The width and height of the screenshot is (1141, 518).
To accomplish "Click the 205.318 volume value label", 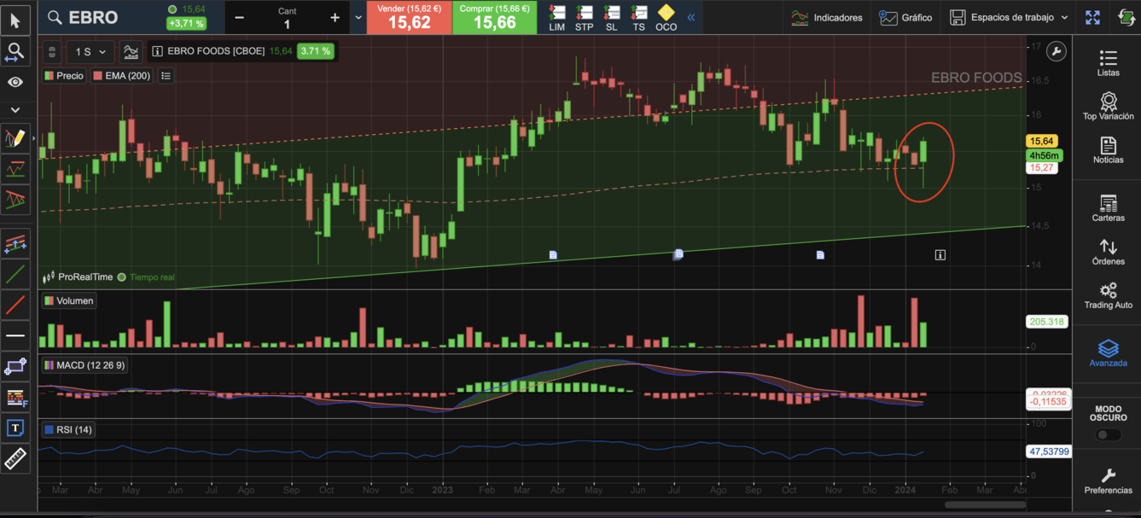I will coord(1047,322).
